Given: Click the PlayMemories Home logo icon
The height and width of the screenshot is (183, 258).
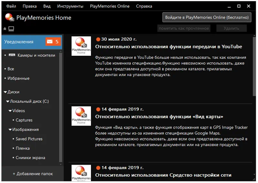Looking at the screenshot, I should point(9,17).
